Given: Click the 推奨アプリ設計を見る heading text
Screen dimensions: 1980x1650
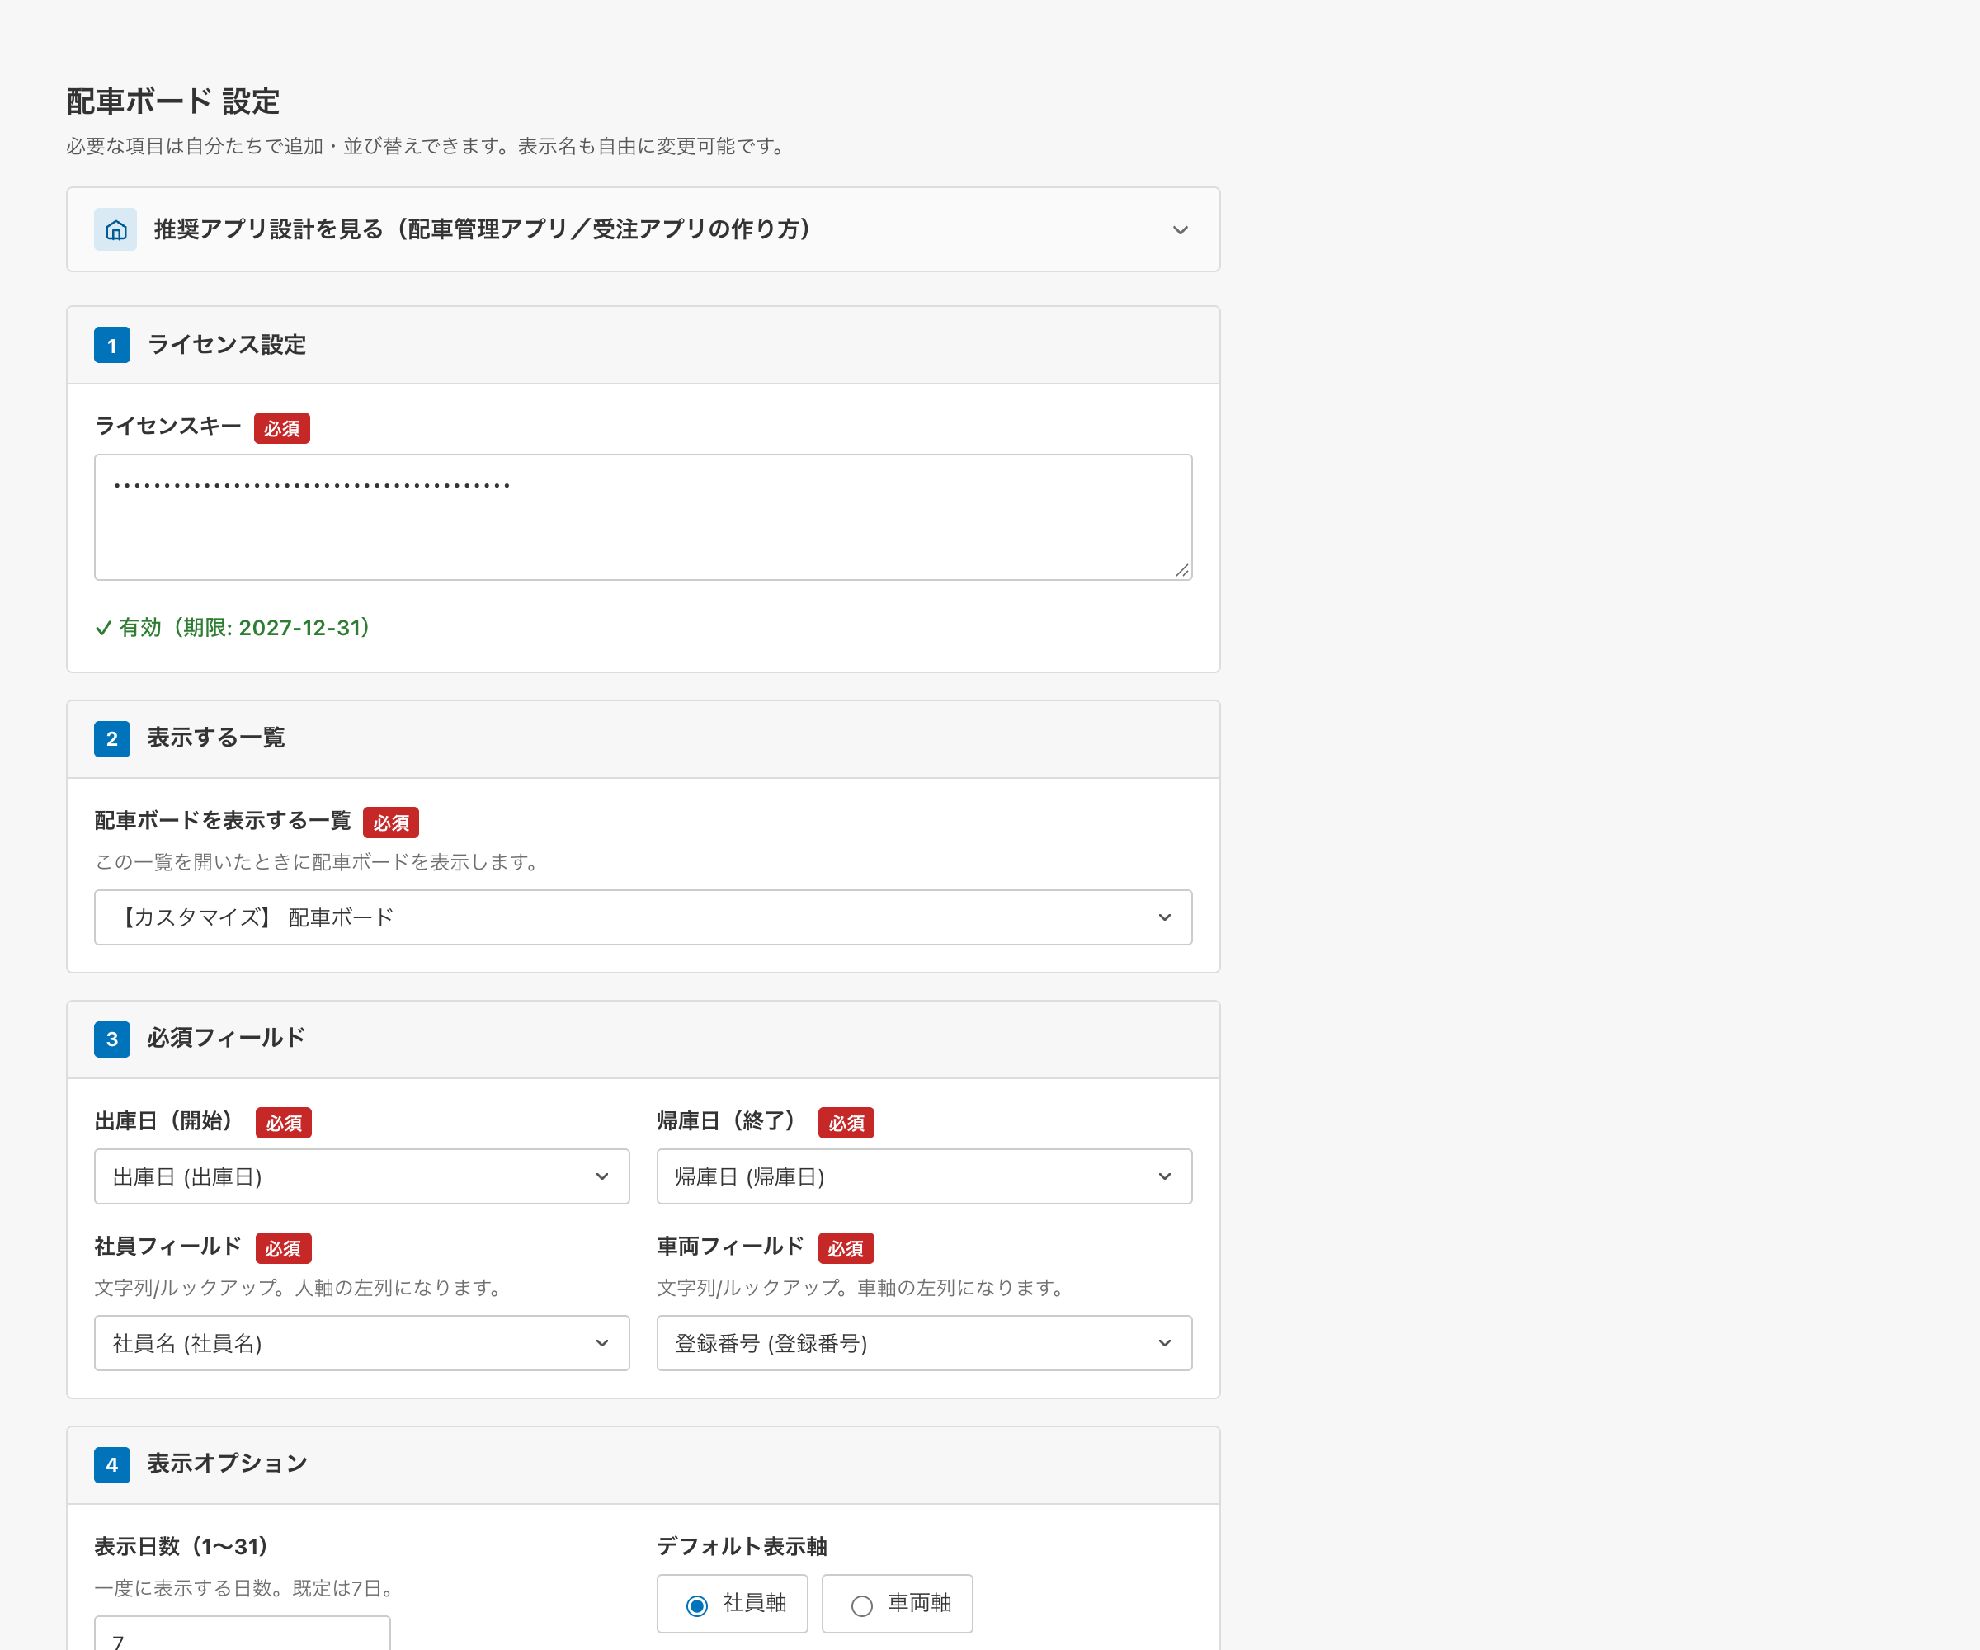Looking at the screenshot, I should coord(482,229).
